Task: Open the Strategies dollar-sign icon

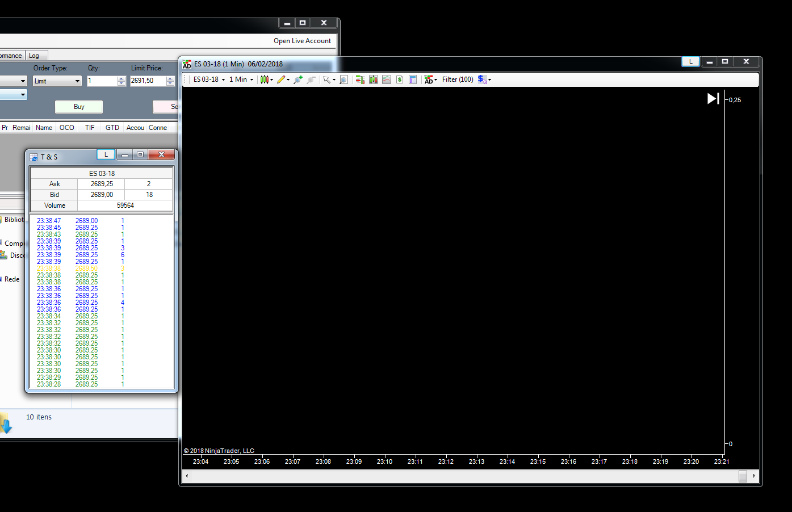Action: [399, 79]
